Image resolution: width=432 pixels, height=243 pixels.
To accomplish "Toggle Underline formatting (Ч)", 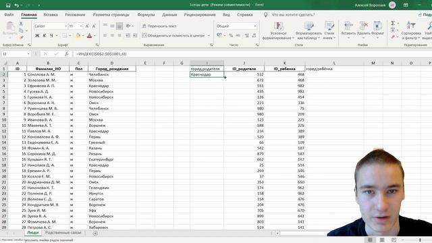I will (51, 36).
